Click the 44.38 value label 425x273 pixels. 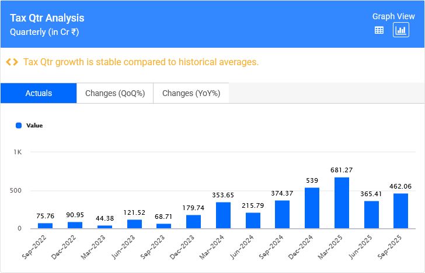coord(105,218)
